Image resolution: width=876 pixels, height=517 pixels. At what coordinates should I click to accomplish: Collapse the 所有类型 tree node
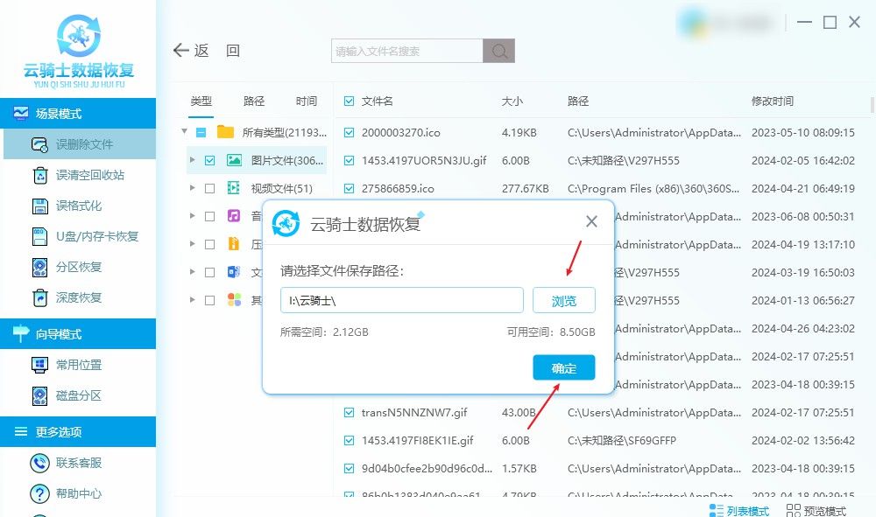[184, 131]
